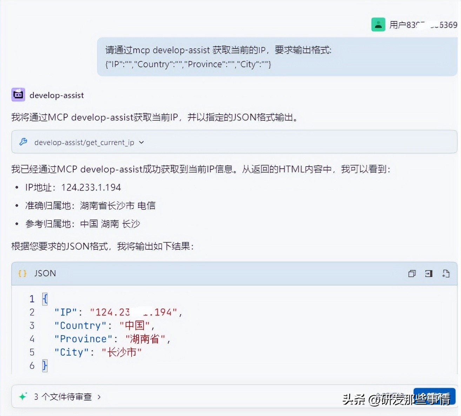Click the "City": "长沙市" code line
Screen dimensions: 461x416
98,352
